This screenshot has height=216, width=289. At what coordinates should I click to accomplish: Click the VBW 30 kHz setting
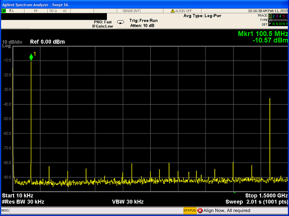[x=128, y=202]
